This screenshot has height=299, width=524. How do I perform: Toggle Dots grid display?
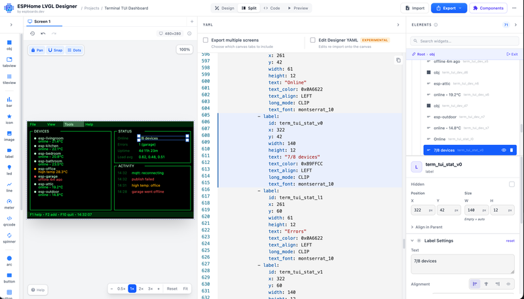[x=74, y=50]
